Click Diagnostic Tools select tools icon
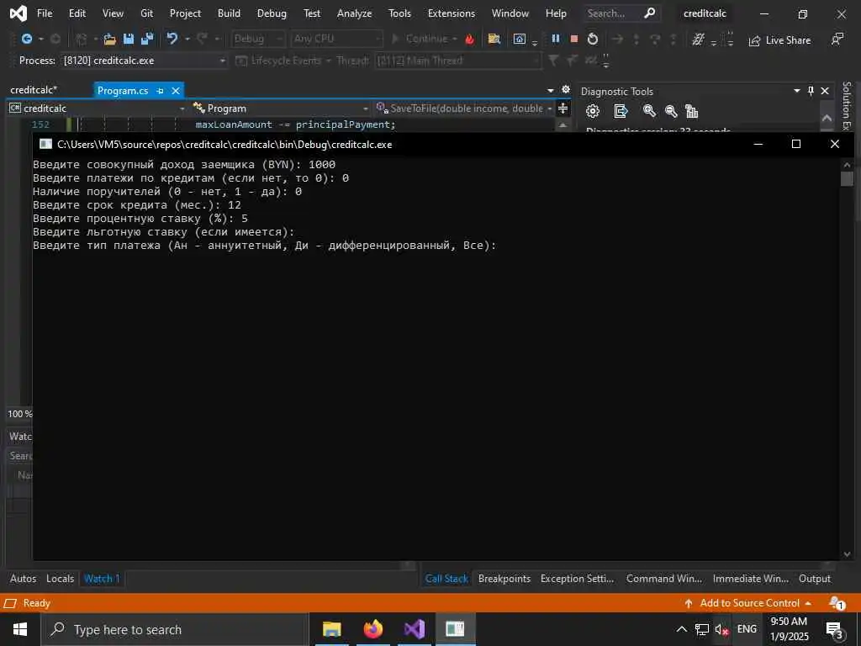Image resolution: width=861 pixels, height=646 pixels. click(621, 112)
